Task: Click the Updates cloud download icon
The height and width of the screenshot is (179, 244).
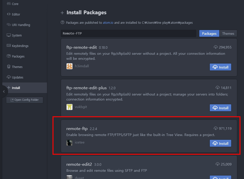Action: [9, 77]
